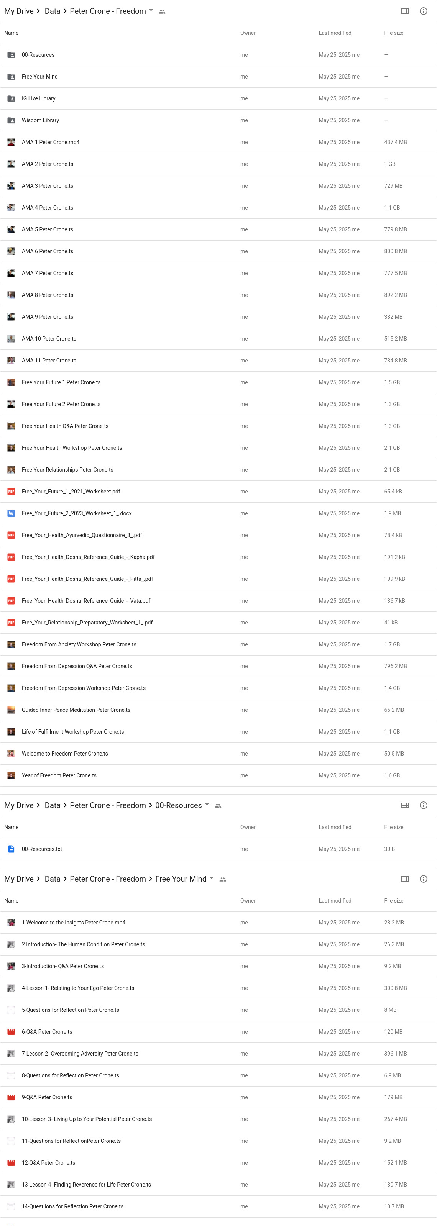Toggle info details in 00-Resources section
The image size is (437, 1226).
pos(423,805)
